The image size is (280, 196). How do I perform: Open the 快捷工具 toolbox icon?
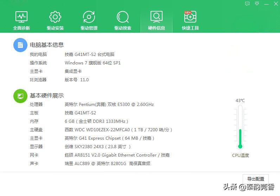coord(190,17)
